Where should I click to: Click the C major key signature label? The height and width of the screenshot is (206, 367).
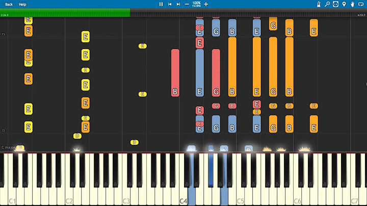coord(9,147)
